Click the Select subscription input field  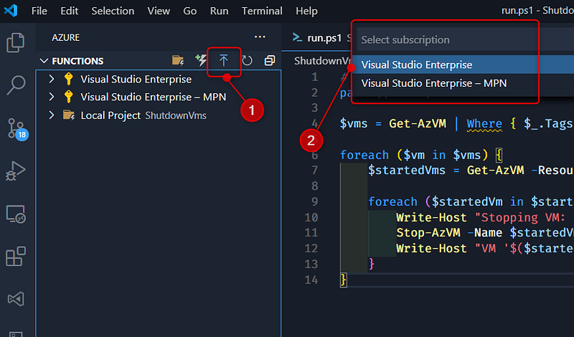click(x=445, y=39)
